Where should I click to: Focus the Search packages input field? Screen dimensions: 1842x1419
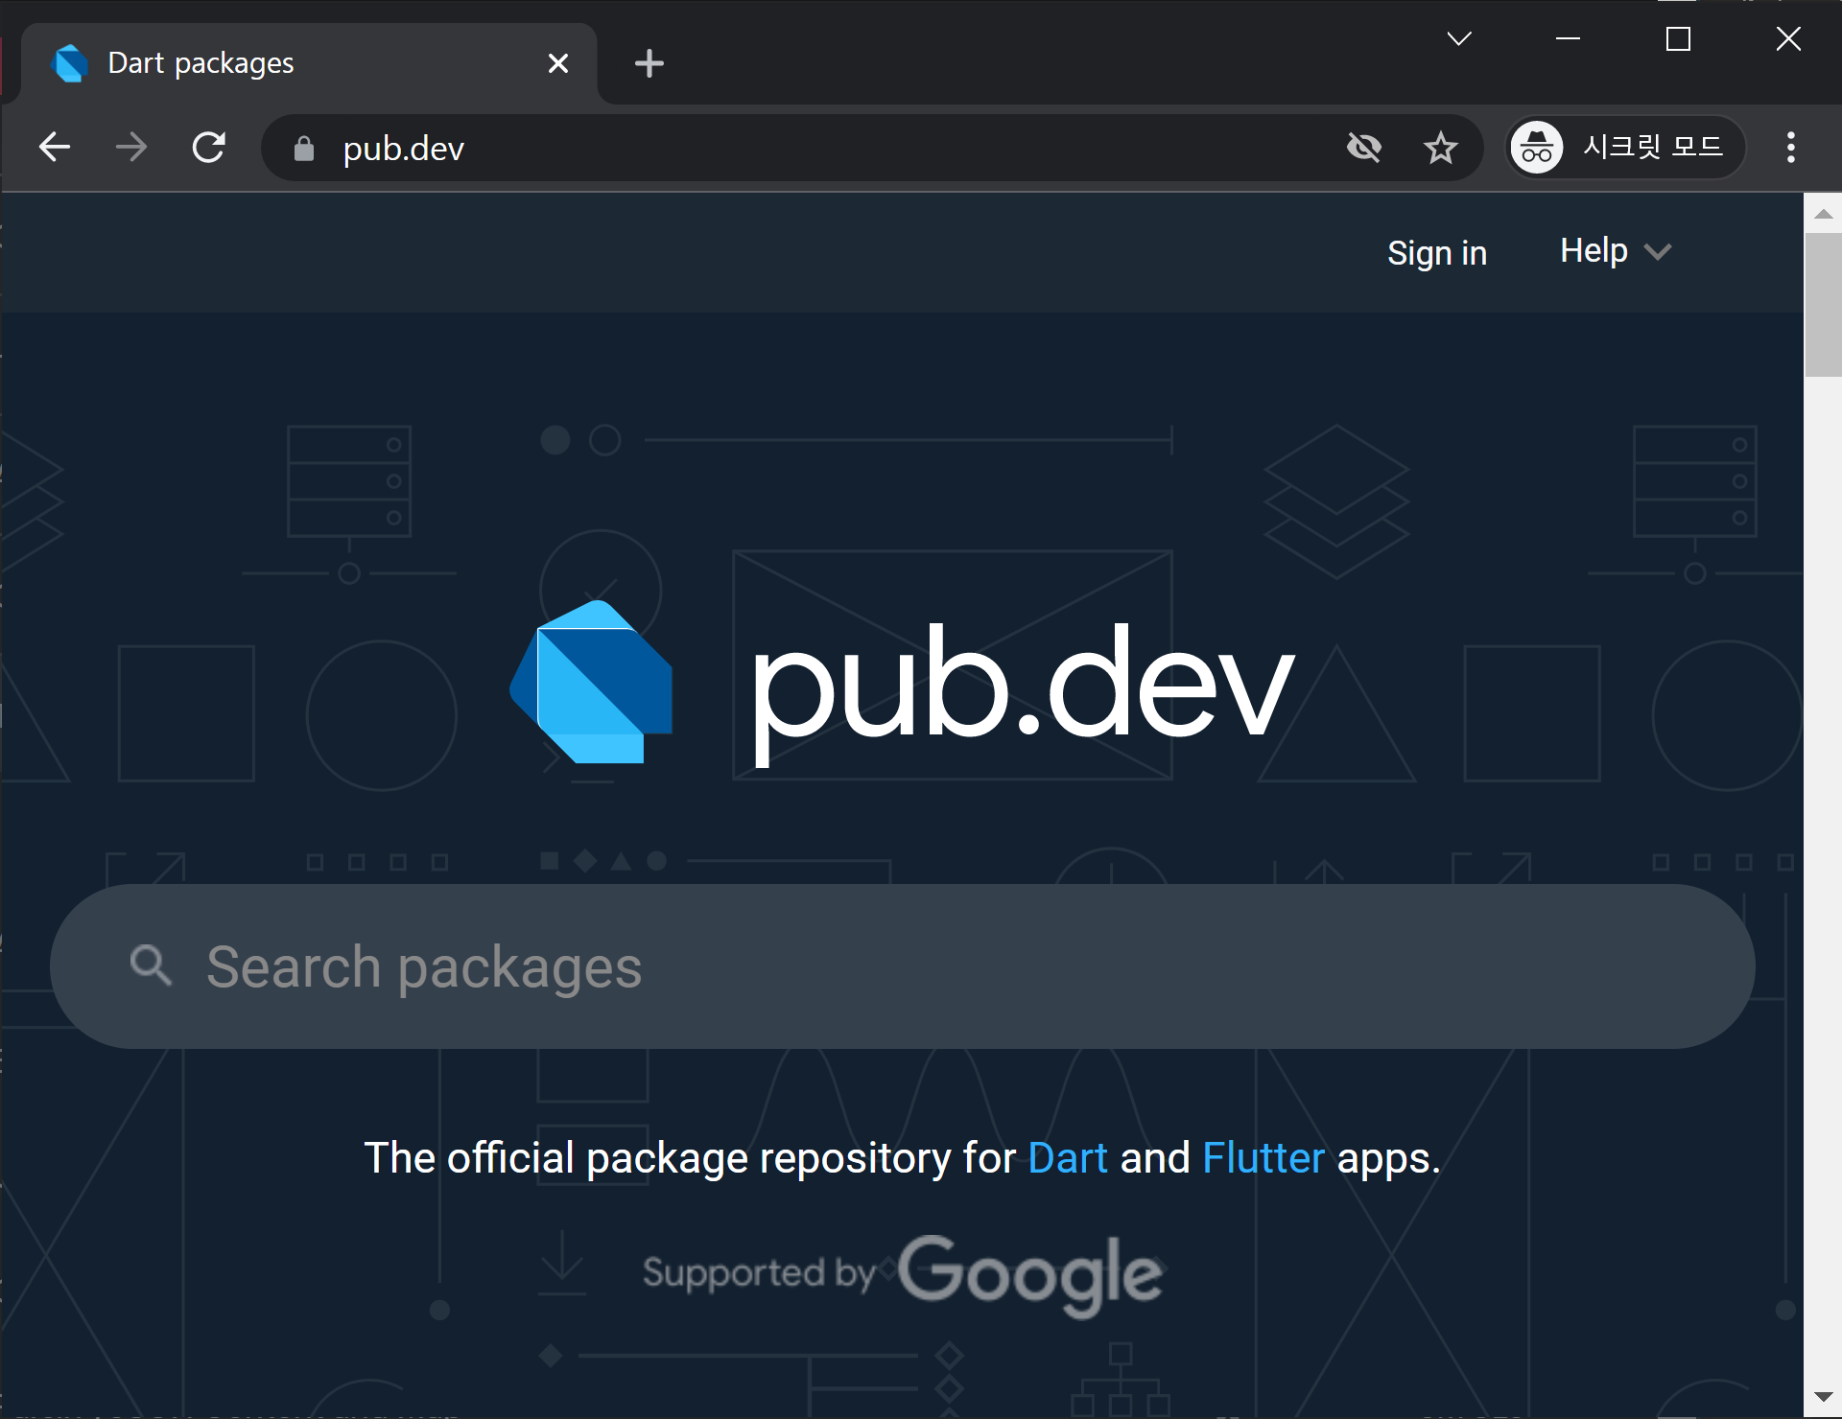point(902,966)
